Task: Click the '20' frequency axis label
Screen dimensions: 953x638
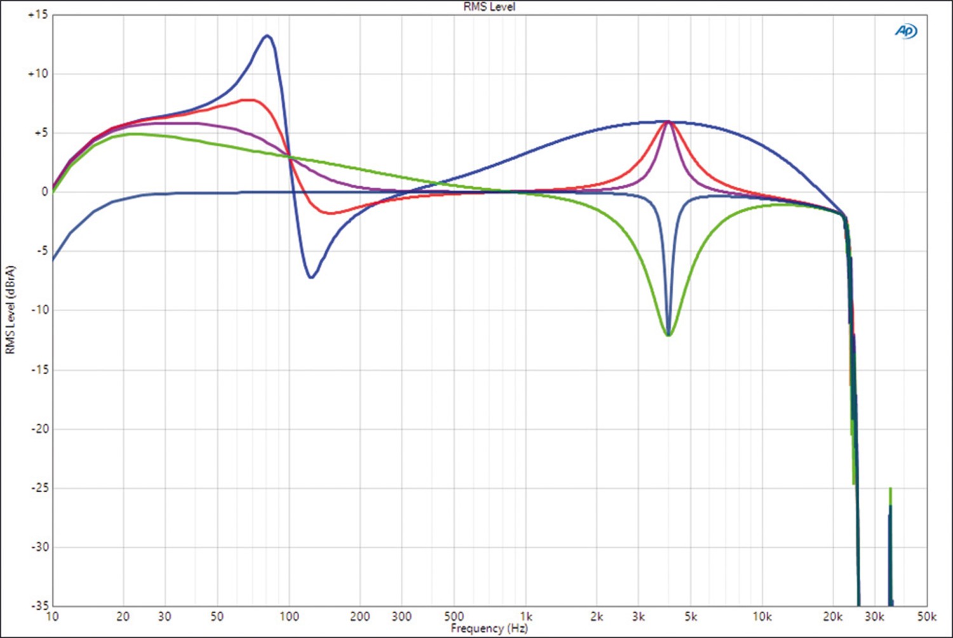Action: pyautogui.click(x=123, y=616)
